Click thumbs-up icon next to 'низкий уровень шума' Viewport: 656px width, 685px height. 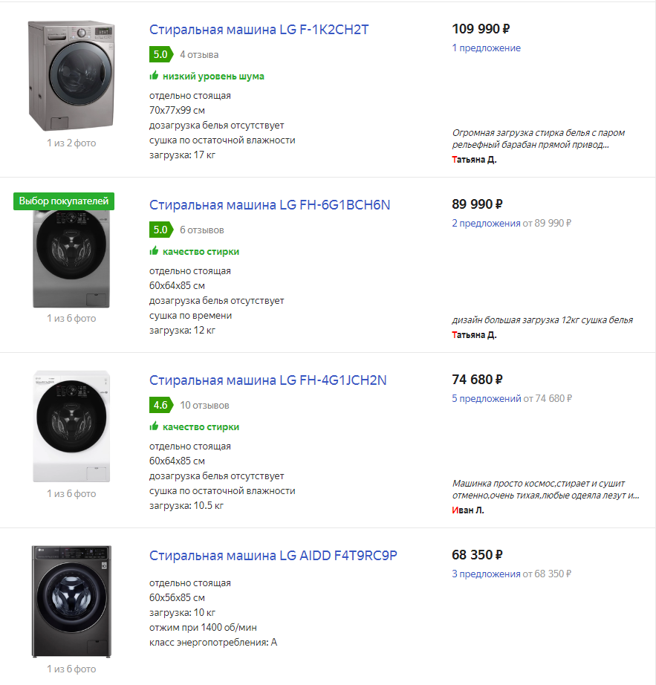(x=154, y=76)
